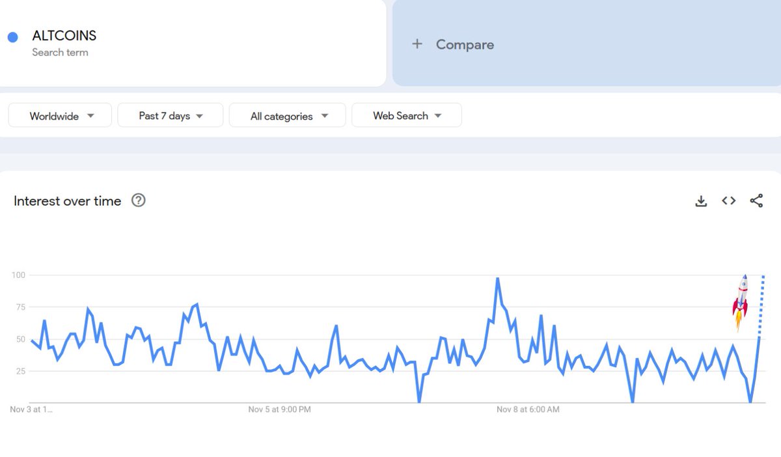The image size is (781, 457).
Task: Click the plus icon beside Compare
Action: click(x=417, y=44)
